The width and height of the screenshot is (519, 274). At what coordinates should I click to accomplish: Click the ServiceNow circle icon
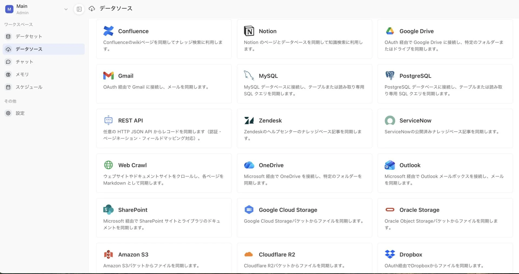tap(390, 120)
